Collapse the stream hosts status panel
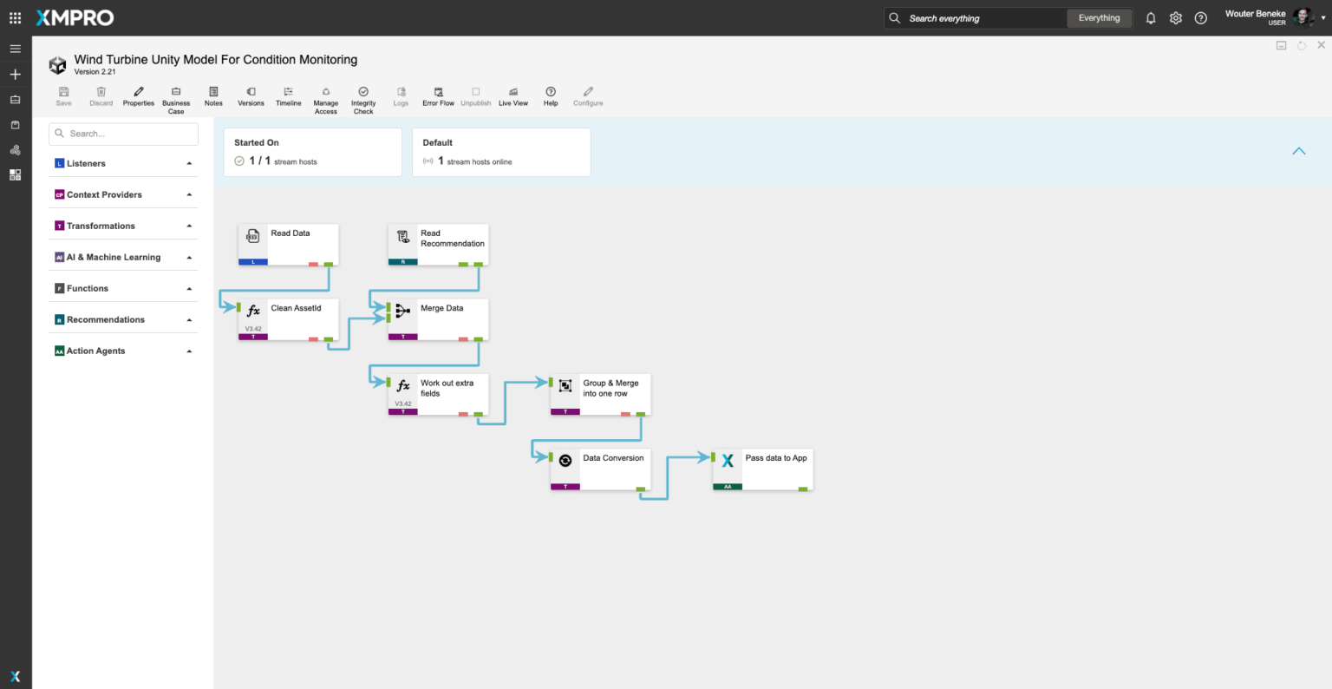Viewport: 1332px width, 689px height. click(1298, 151)
